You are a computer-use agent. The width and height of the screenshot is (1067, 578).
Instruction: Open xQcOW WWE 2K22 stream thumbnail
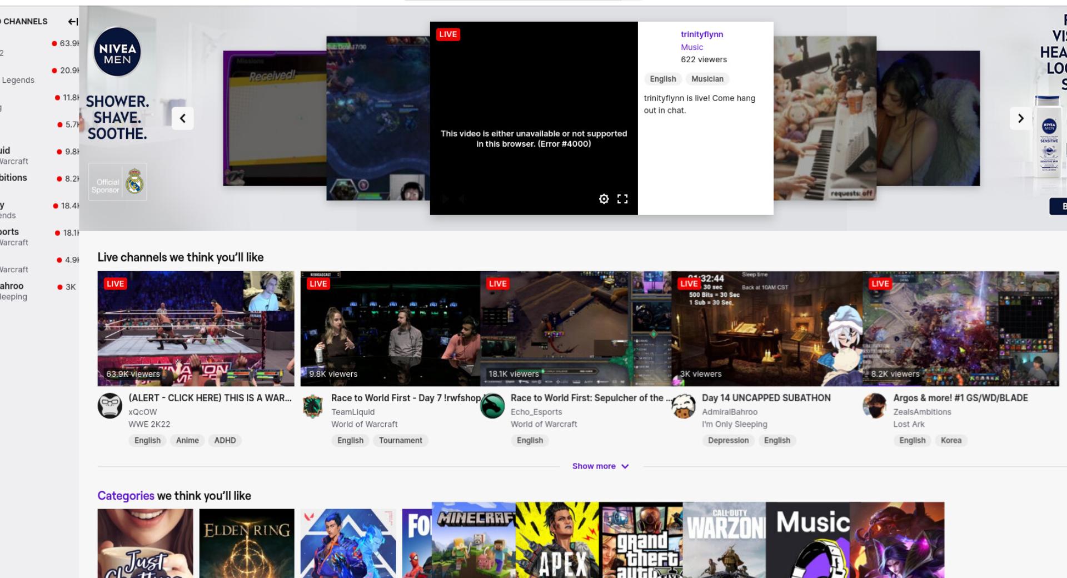(196, 328)
